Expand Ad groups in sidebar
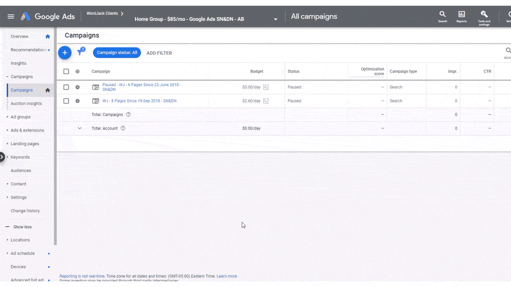 (7, 117)
